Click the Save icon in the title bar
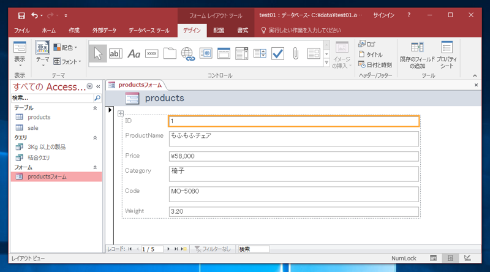This screenshot has height=272, width=490. coord(21,15)
